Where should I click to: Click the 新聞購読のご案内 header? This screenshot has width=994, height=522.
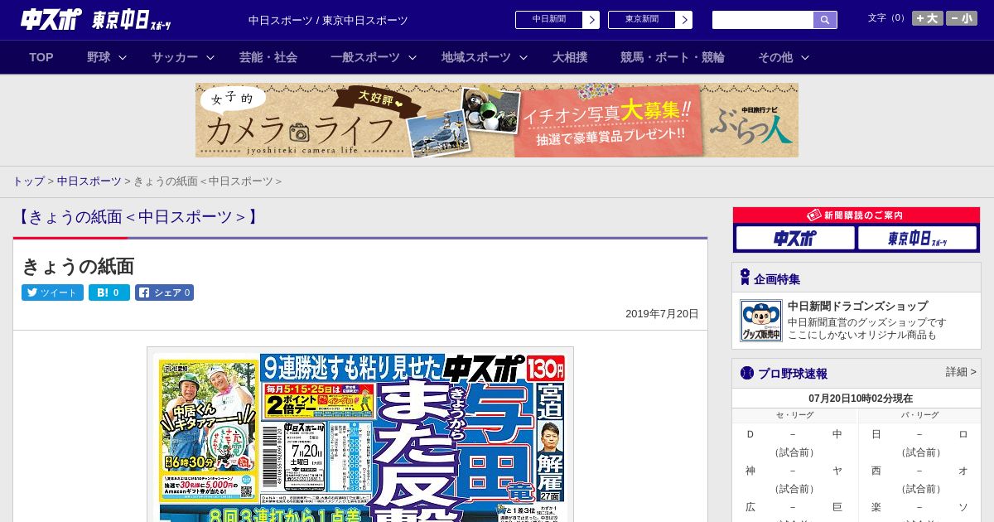point(856,215)
